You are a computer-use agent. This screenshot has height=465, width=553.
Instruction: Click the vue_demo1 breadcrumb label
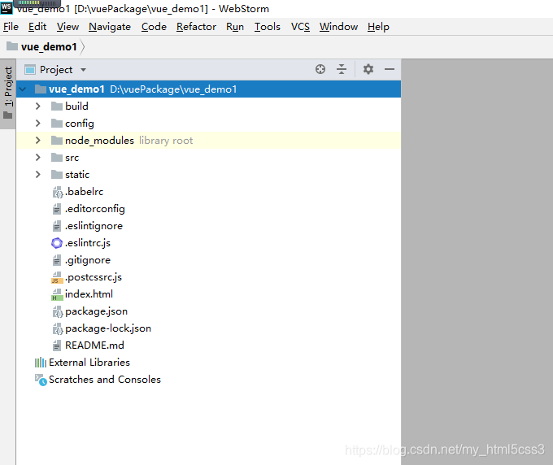click(49, 46)
